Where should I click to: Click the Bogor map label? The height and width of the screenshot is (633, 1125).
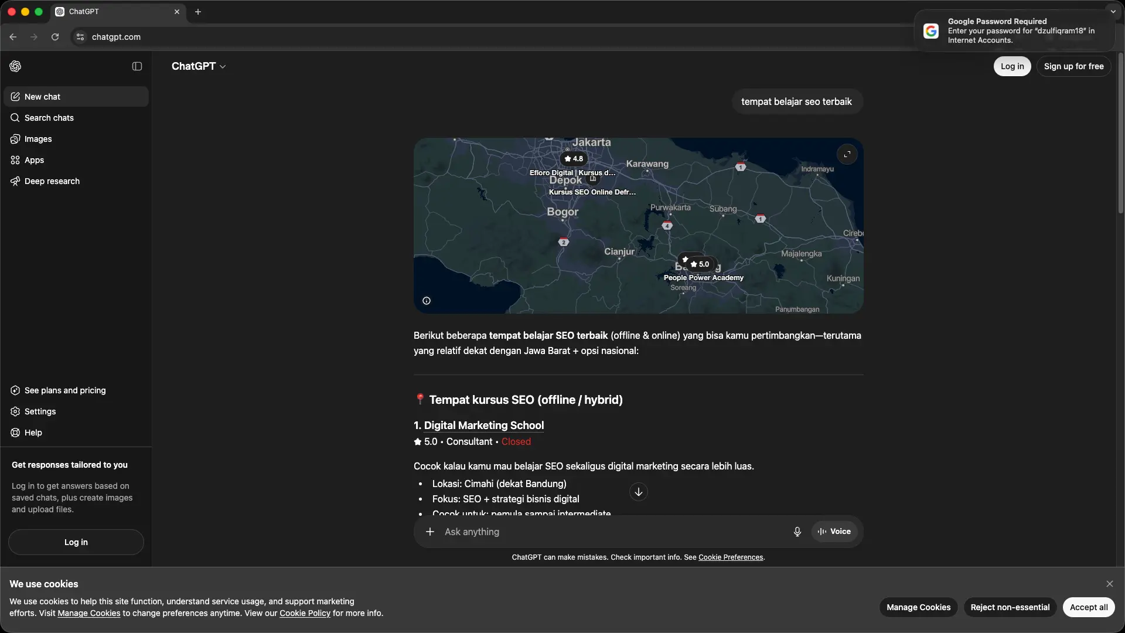coord(562,212)
